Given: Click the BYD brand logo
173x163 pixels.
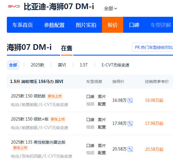Looking at the screenshot, I should pos(13,7).
